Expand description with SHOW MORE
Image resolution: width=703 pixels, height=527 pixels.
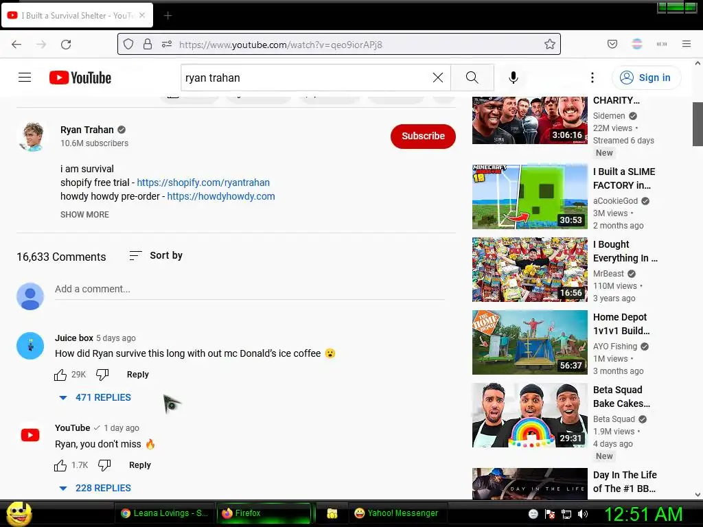pos(84,215)
